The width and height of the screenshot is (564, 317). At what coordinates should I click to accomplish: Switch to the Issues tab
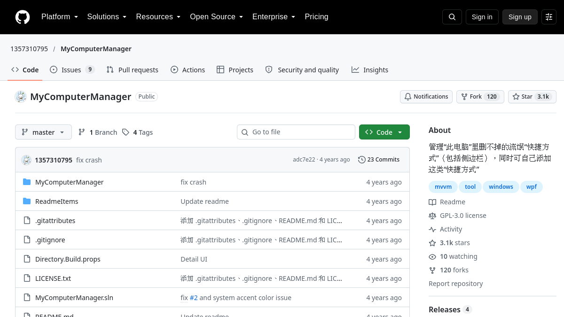(x=72, y=70)
